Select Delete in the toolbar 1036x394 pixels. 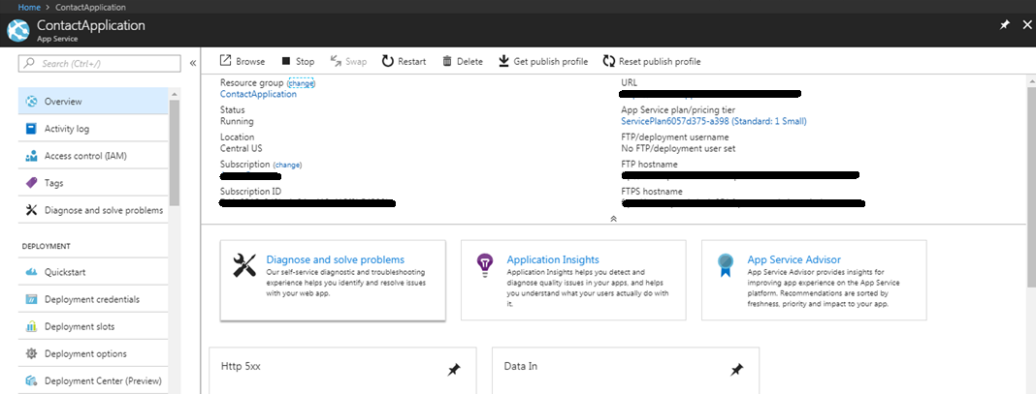coord(469,61)
